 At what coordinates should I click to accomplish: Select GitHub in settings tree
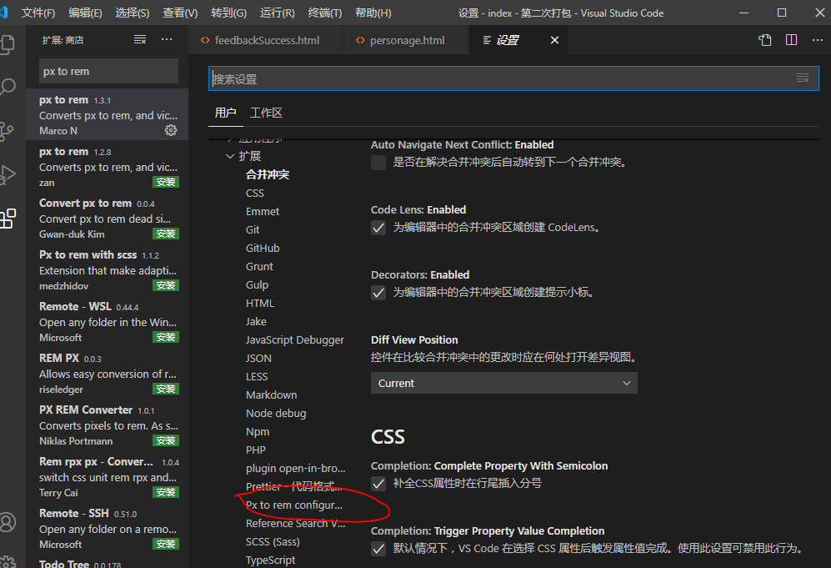tap(263, 248)
